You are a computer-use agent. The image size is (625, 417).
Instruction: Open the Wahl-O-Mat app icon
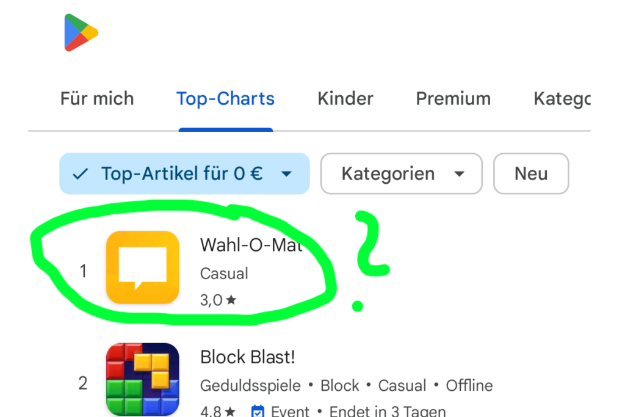pos(143,267)
